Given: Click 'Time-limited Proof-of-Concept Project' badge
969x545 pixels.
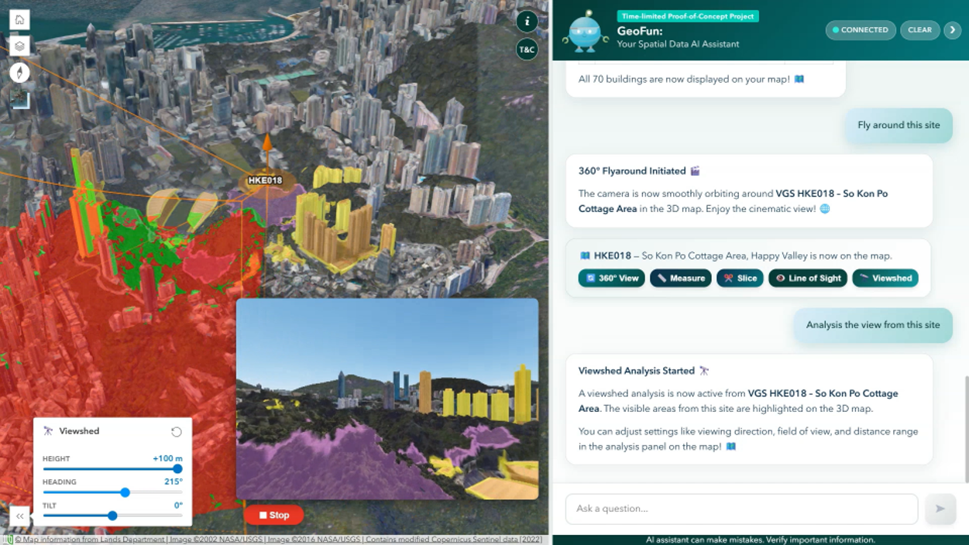Looking at the screenshot, I should (688, 16).
